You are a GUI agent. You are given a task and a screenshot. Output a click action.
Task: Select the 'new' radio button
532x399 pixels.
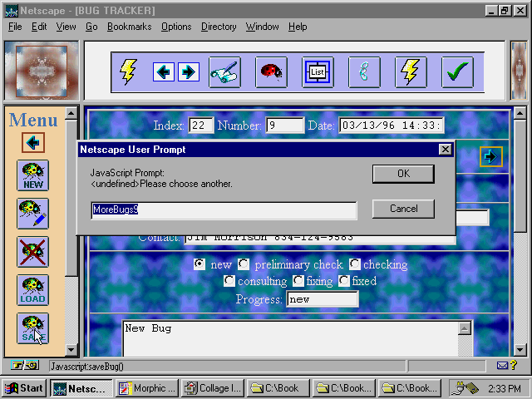(x=199, y=264)
